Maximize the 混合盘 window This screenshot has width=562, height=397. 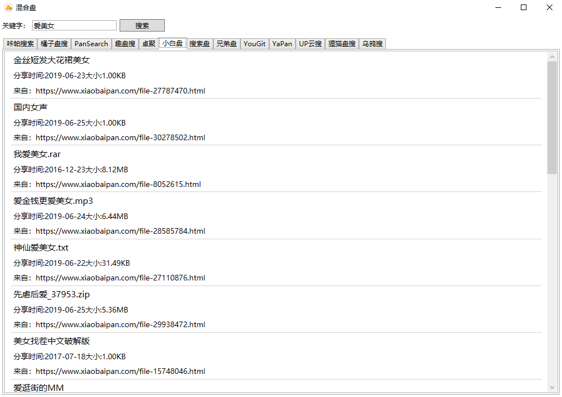524,7
